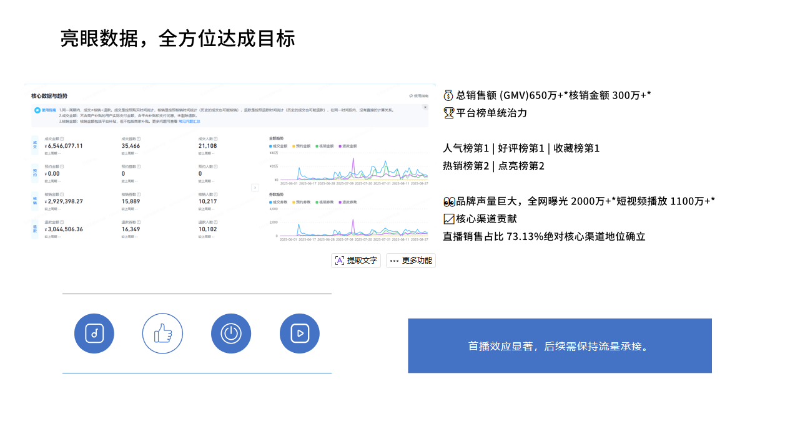
Task: Toggle 退款金额 series in 金额趋势 legend
Action: tap(348, 146)
